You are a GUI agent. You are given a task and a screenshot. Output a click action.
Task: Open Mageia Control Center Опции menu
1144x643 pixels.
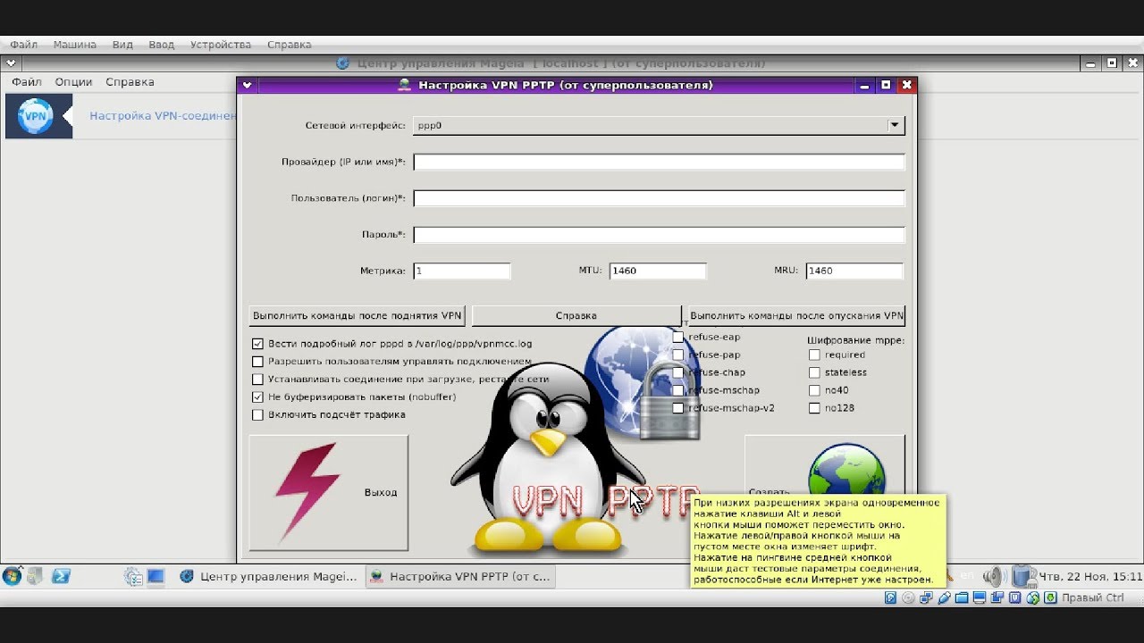[x=73, y=81]
